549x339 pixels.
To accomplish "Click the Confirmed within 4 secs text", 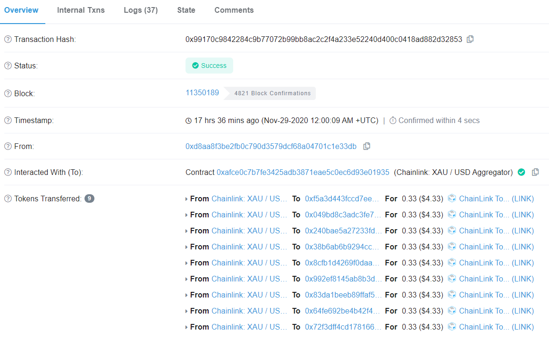I will tap(439, 120).
